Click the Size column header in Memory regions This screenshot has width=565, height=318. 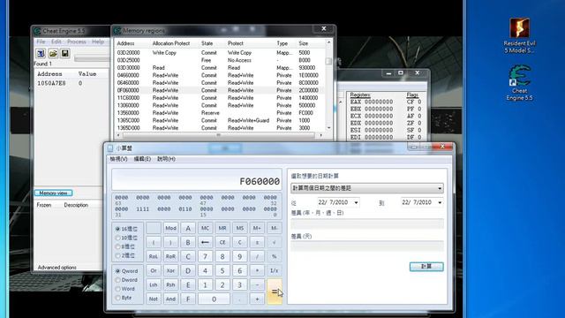point(304,43)
